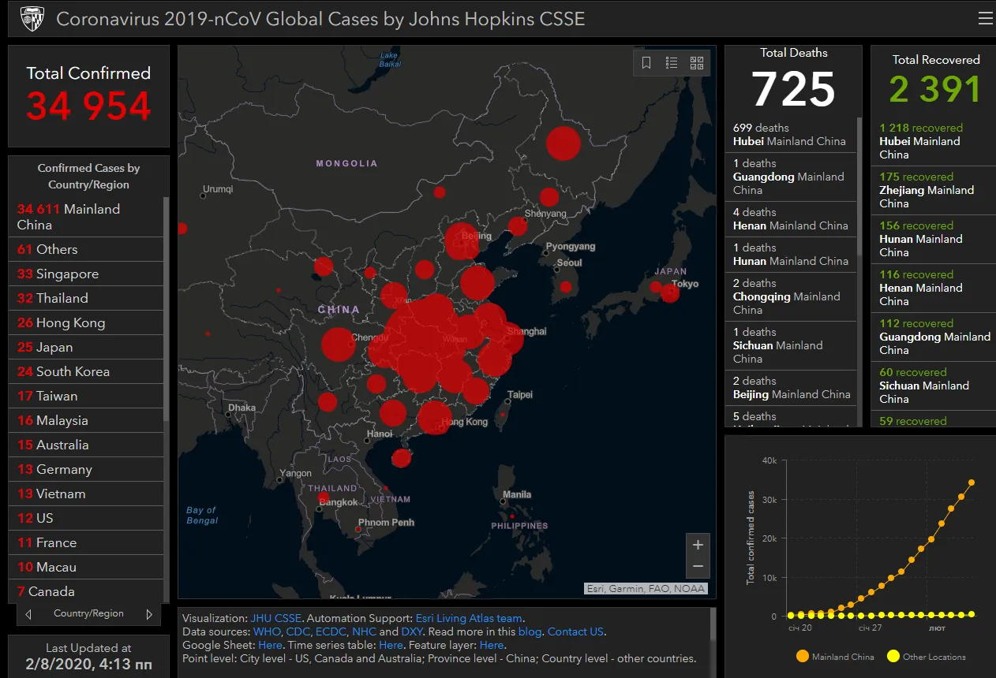The height and width of the screenshot is (678, 996).
Task: Open the hamburger menu in the header
Action: [x=985, y=19]
